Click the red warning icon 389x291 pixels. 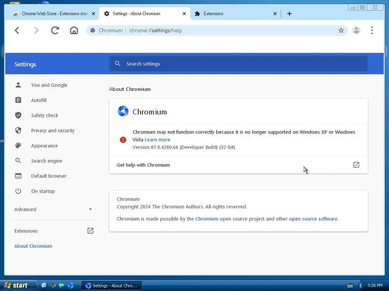[123, 140]
